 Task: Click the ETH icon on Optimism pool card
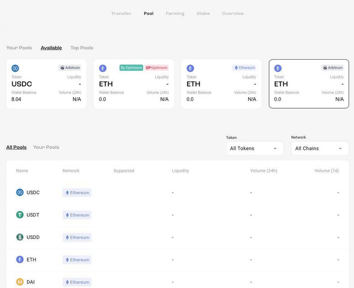(103, 68)
